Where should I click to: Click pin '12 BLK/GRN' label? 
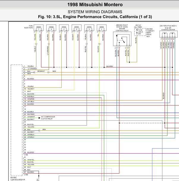(x=29, y=94)
